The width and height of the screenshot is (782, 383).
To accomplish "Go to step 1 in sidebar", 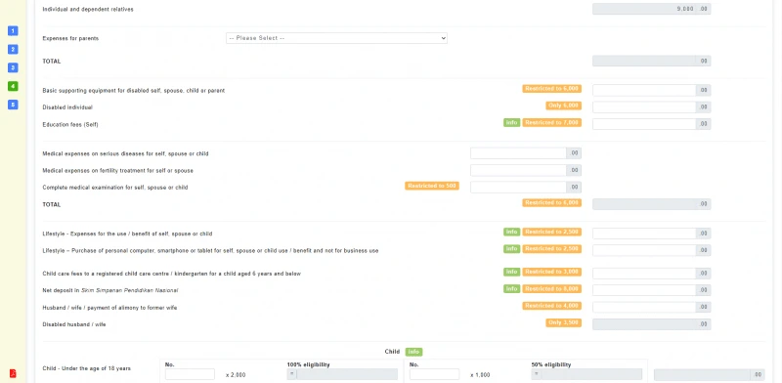I will pos(13,31).
